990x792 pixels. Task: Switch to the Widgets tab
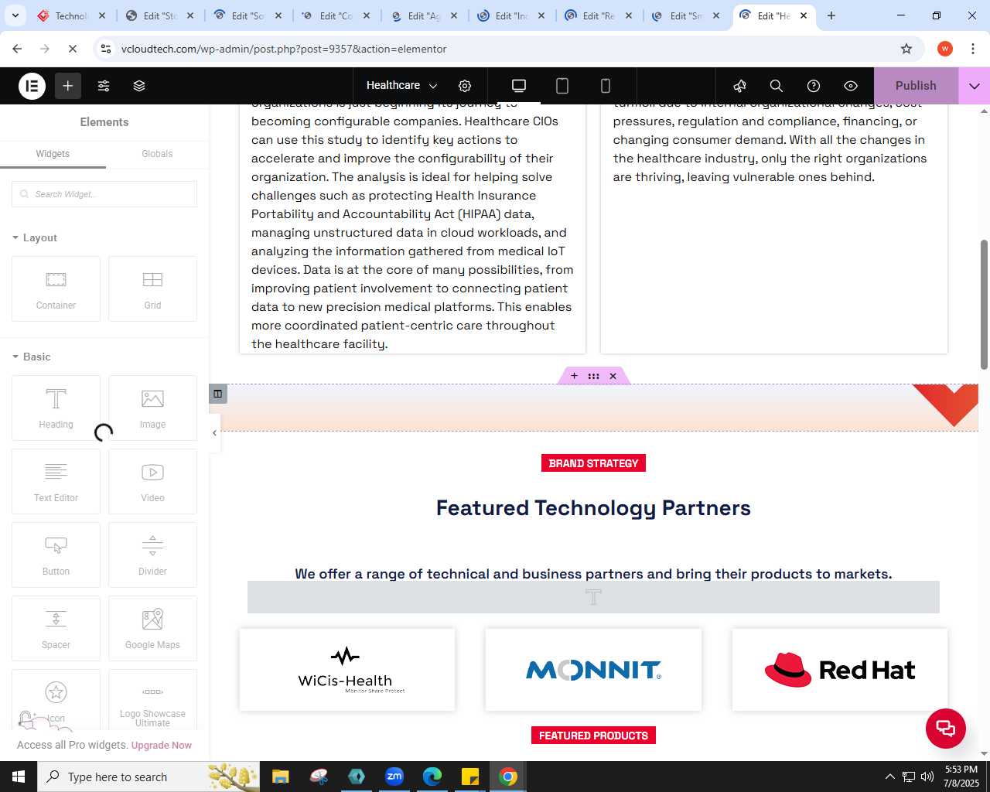pyautogui.click(x=53, y=154)
